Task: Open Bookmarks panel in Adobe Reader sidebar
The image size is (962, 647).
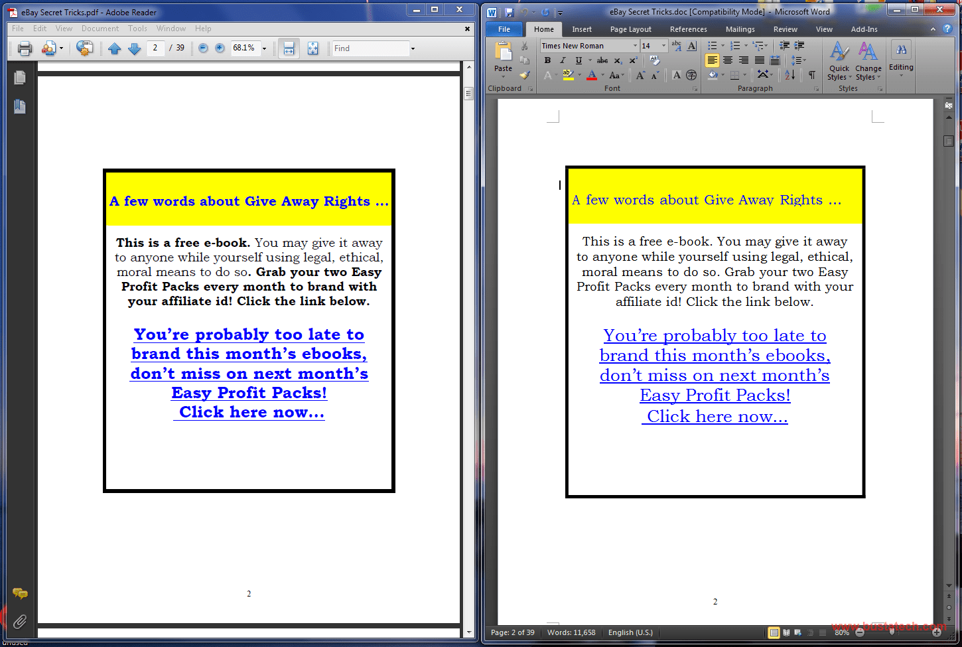Action: coord(20,106)
